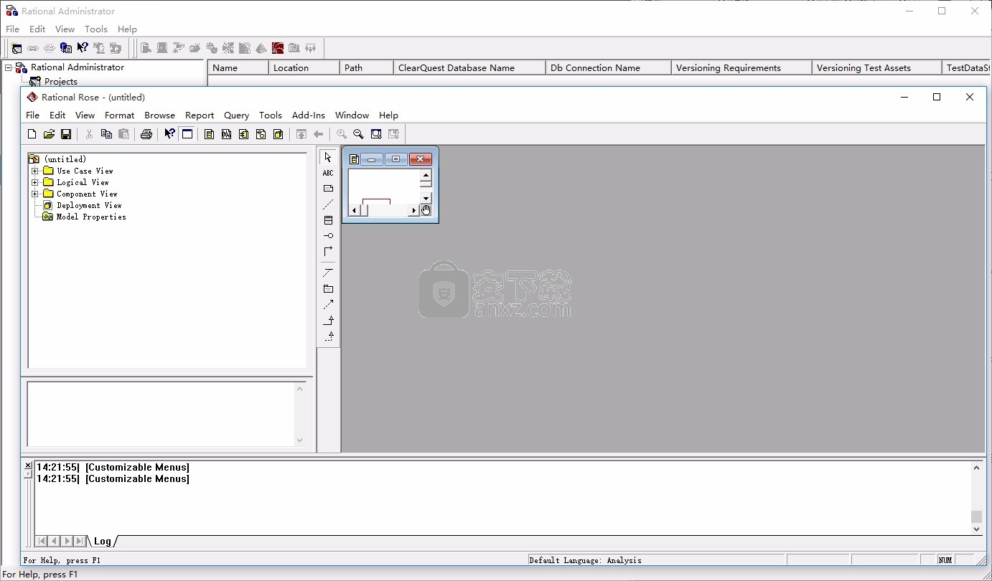Collapse the Rational Administrator tree root
The height and width of the screenshot is (581, 992).
tap(9, 67)
